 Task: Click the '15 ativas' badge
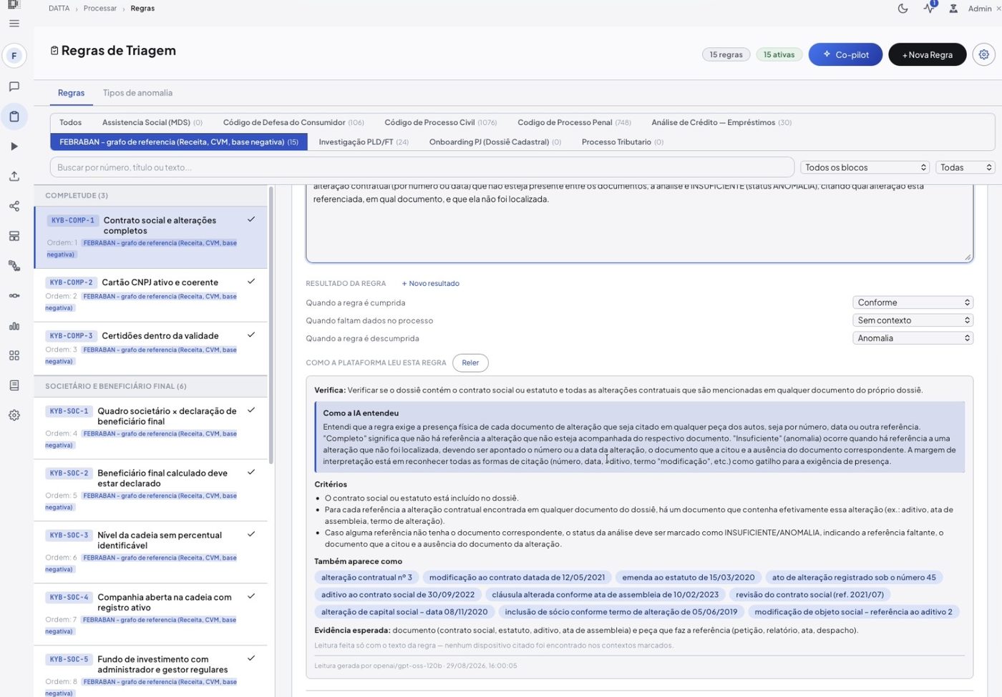779,54
